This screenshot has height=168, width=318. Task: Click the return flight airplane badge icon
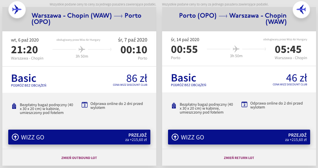(x=301, y=9)
